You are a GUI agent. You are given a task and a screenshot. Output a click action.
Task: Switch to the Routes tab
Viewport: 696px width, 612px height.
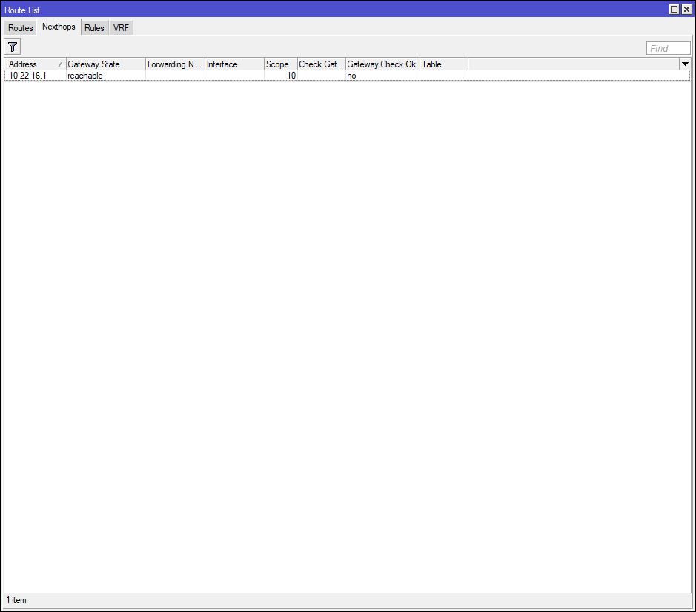[21, 27]
